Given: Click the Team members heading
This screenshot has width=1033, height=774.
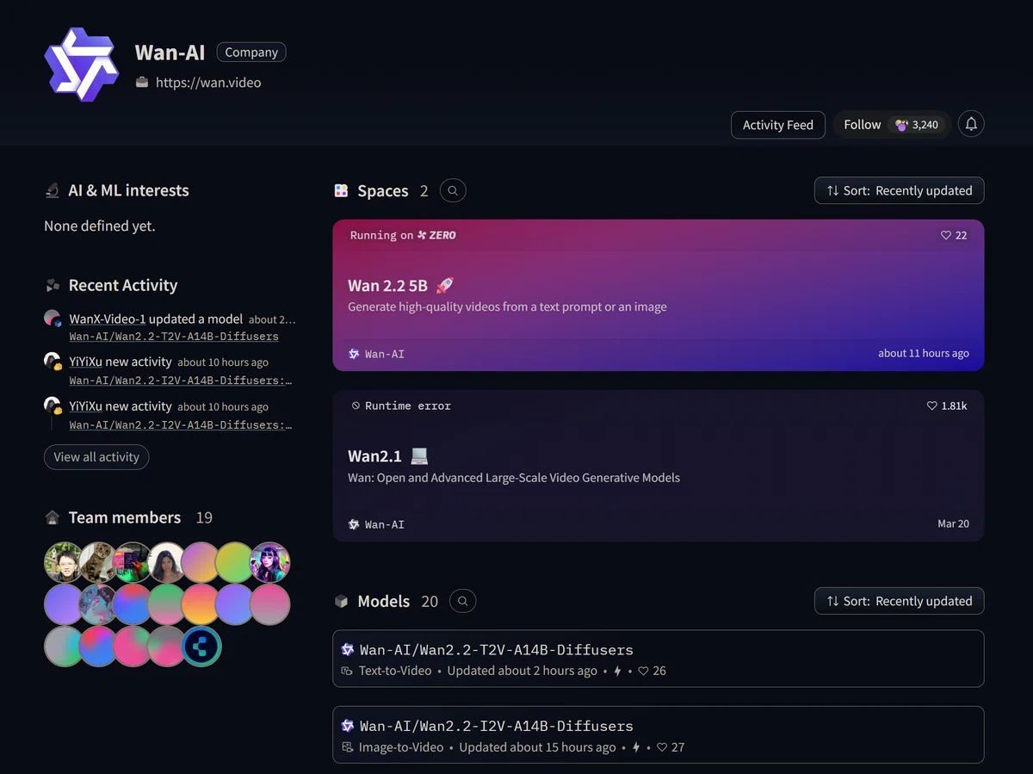Looking at the screenshot, I should [125, 517].
